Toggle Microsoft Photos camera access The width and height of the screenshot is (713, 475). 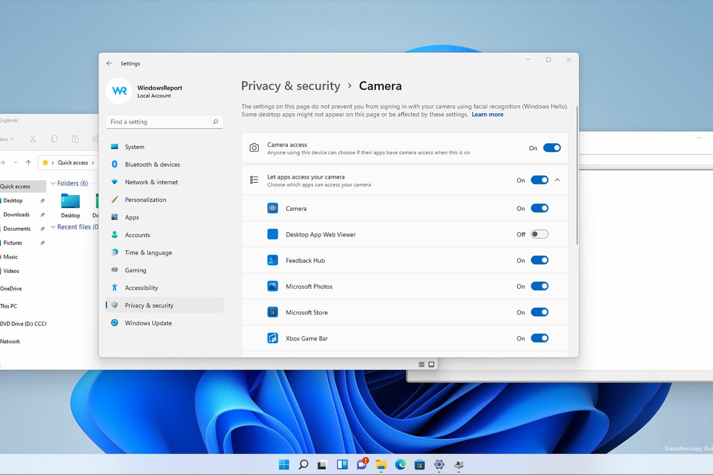(x=540, y=286)
